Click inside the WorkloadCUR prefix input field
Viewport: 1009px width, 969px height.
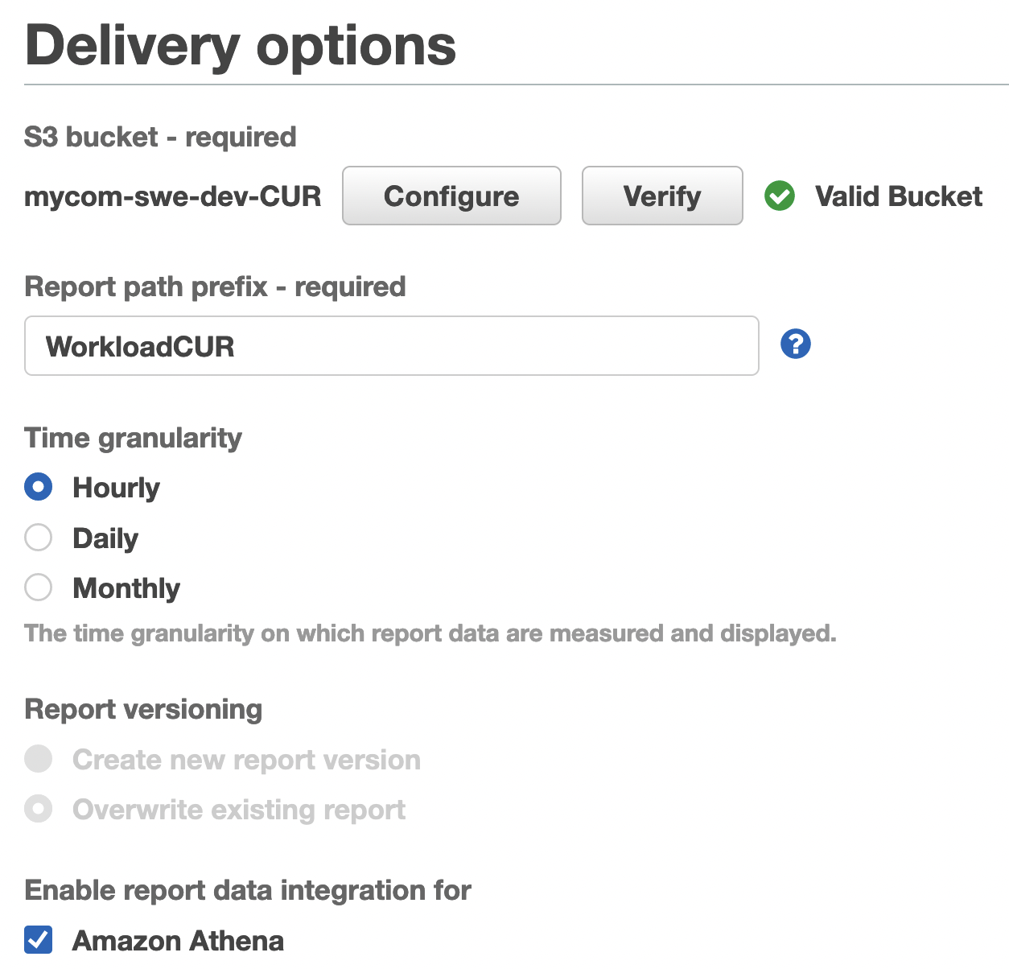[391, 346]
